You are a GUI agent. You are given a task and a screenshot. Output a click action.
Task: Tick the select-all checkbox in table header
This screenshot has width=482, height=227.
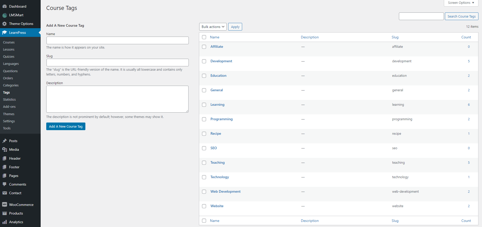tap(204, 37)
